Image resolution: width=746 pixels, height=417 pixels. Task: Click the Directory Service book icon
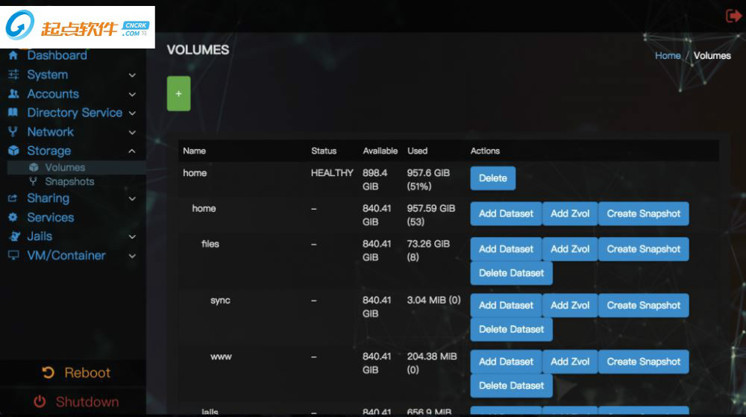click(13, 113)
